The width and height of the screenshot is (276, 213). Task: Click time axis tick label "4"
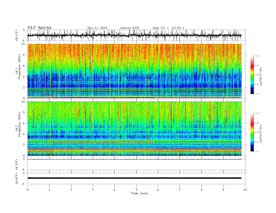pos(114,190)
